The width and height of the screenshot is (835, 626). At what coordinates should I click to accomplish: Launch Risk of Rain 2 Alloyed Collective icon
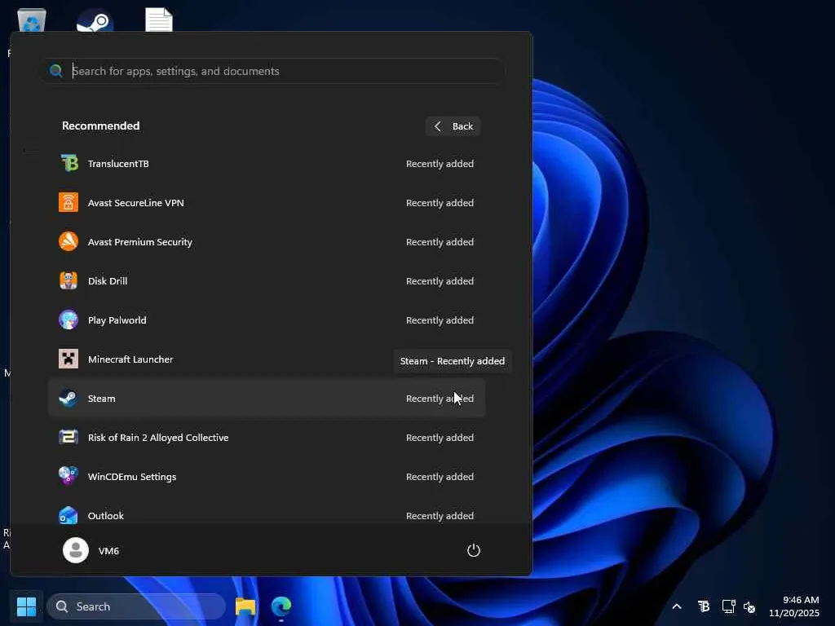(x=68, y=437)
